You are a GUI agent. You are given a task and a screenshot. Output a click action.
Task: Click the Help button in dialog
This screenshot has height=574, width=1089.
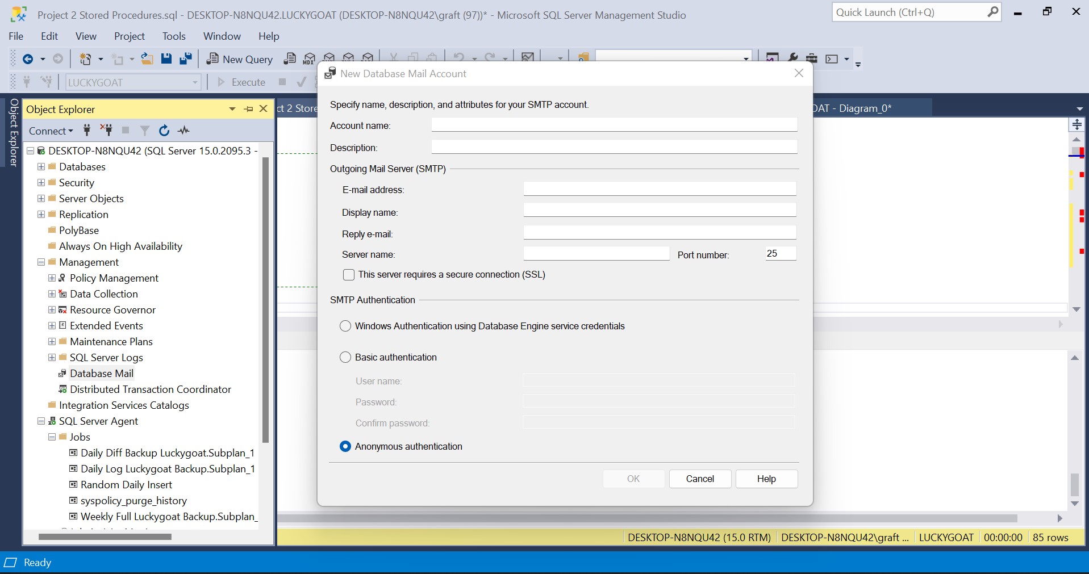[x=766, y=479]
